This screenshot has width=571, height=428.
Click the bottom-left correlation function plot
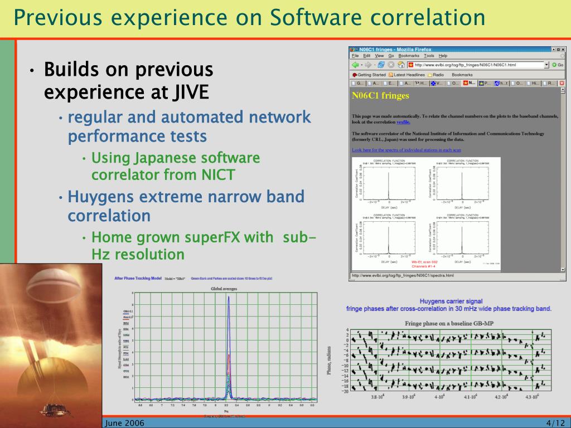[387, 239]
